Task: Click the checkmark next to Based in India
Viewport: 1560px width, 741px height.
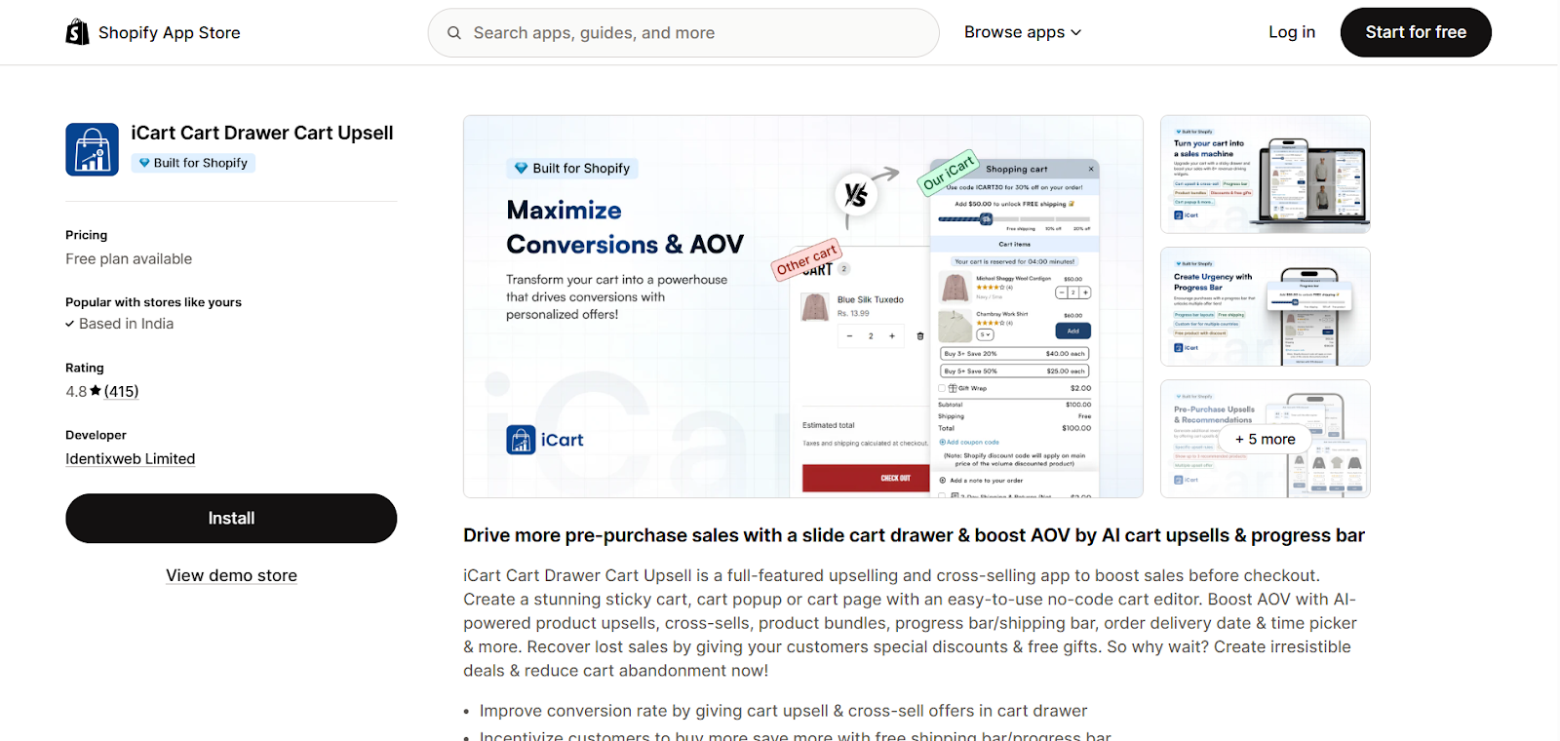Action: tap(70, 325)
